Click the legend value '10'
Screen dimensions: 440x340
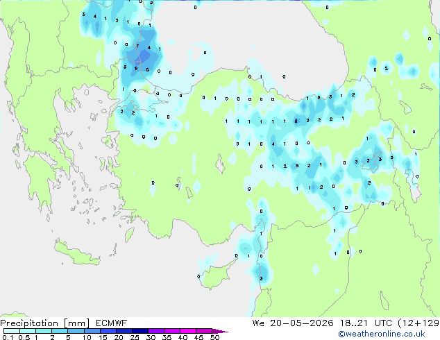pos(87,337)
